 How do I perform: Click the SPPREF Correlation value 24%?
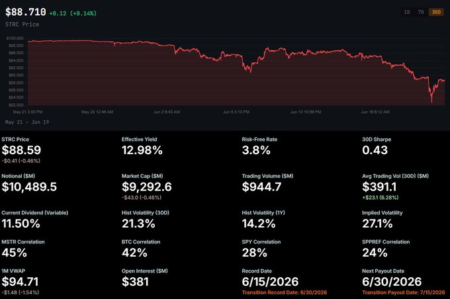point(375,253)
